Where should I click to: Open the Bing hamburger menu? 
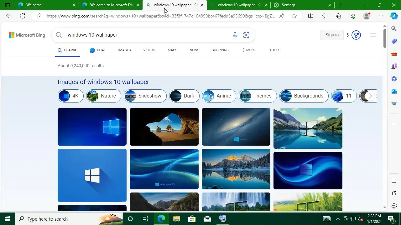[373, 35]
